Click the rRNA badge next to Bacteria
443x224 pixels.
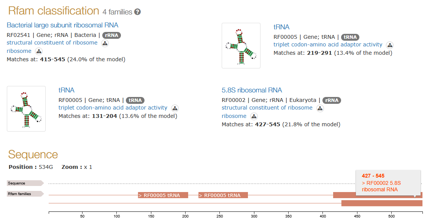coord(111,35)
